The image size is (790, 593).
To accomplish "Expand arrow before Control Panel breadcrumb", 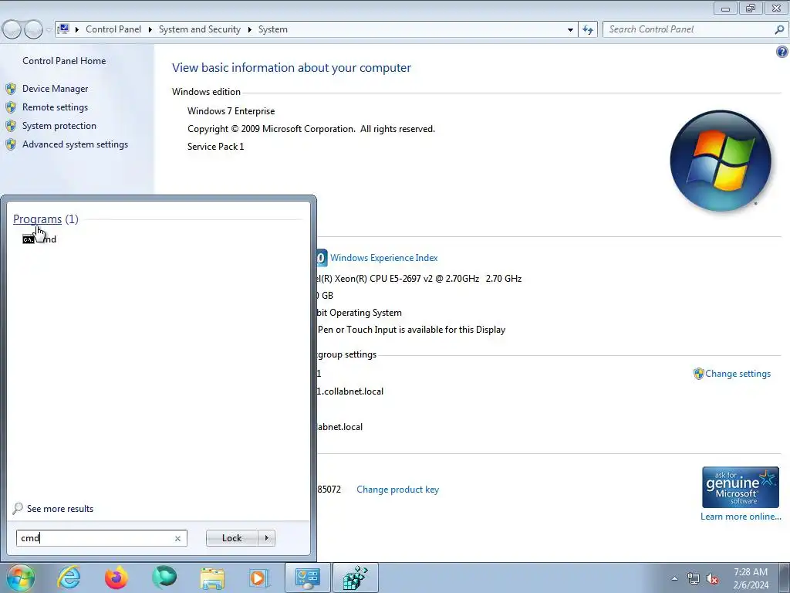I will coord(77,30).
